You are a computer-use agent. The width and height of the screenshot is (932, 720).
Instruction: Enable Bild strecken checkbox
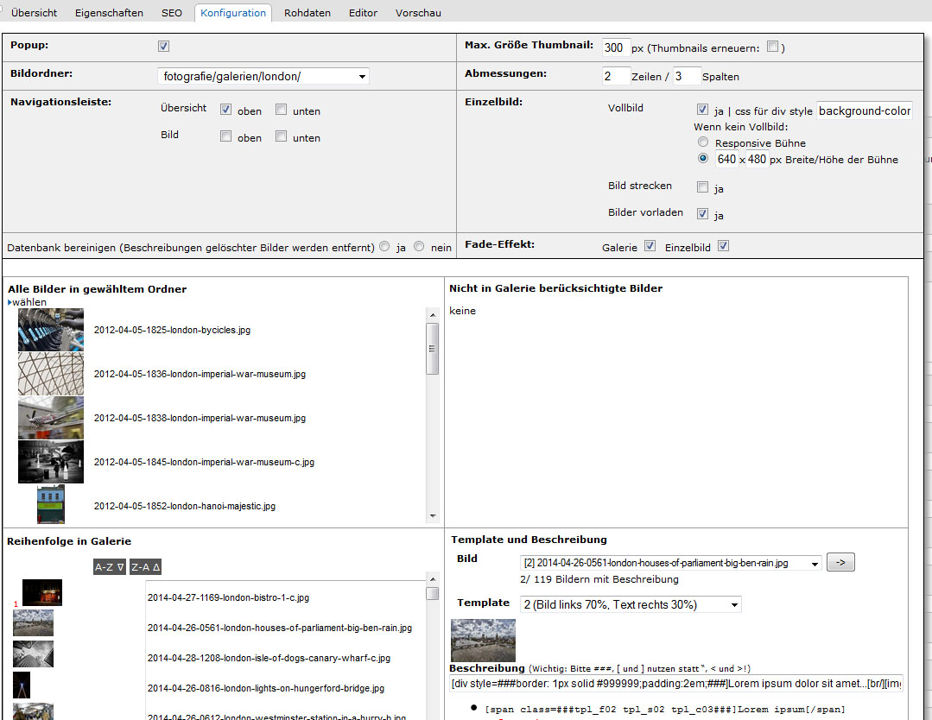point(703,187)
